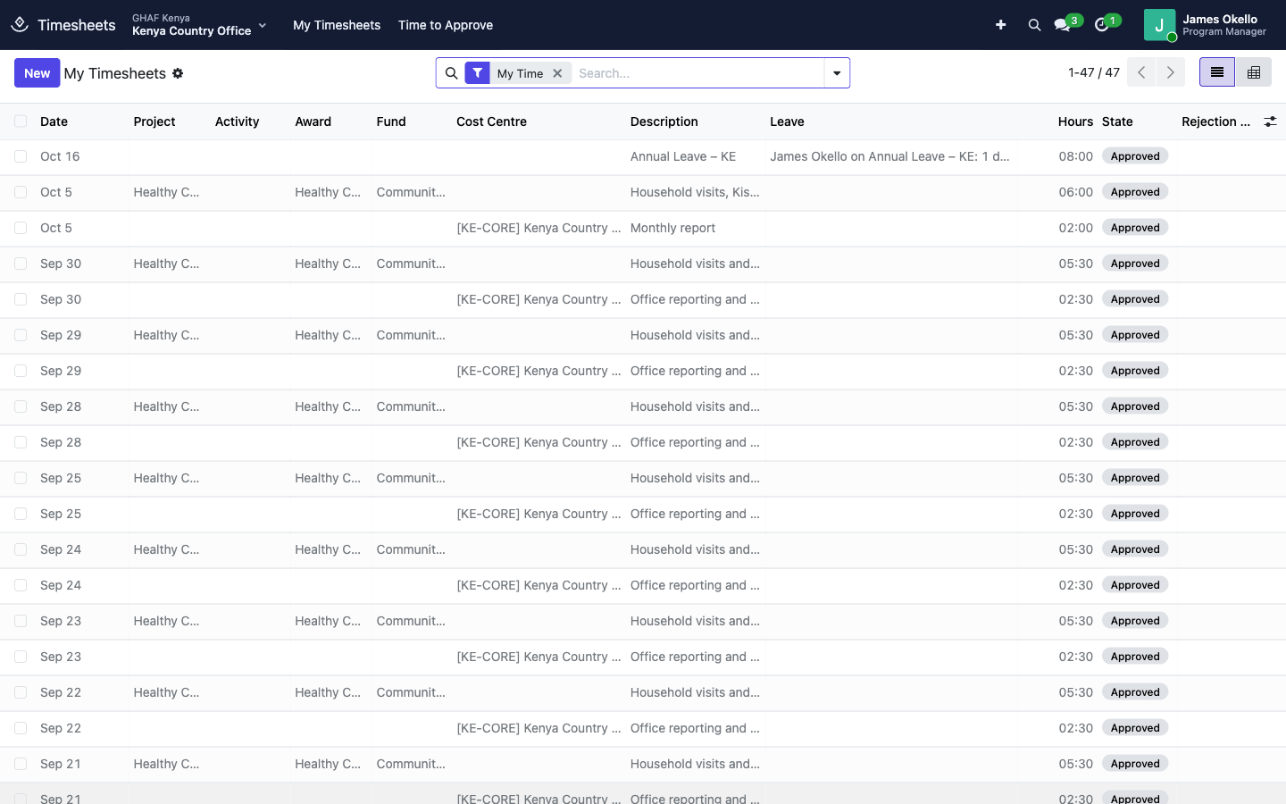
Task: Open optional columns adjuster icon
Action: pyautogui.click(x=1270, y=121)
